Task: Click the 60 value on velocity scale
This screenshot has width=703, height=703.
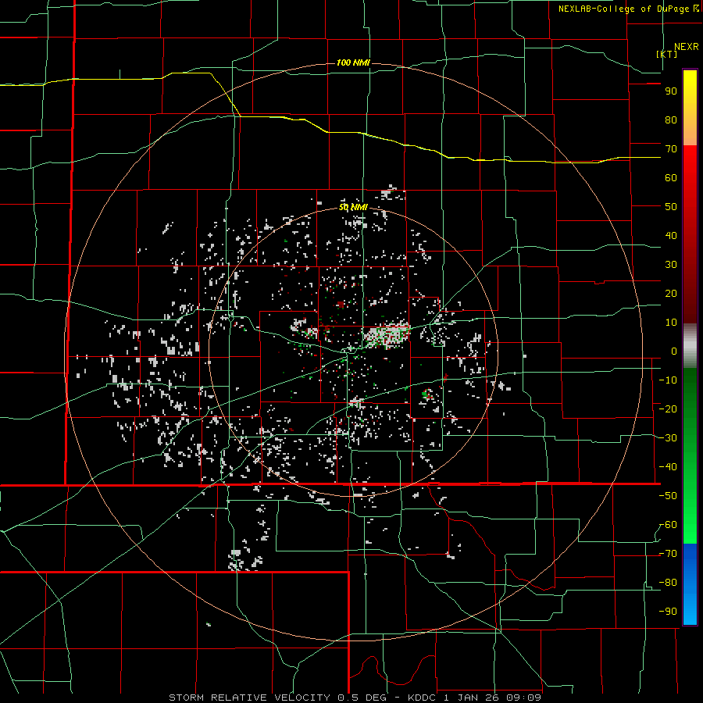Action: pos(671,178)
